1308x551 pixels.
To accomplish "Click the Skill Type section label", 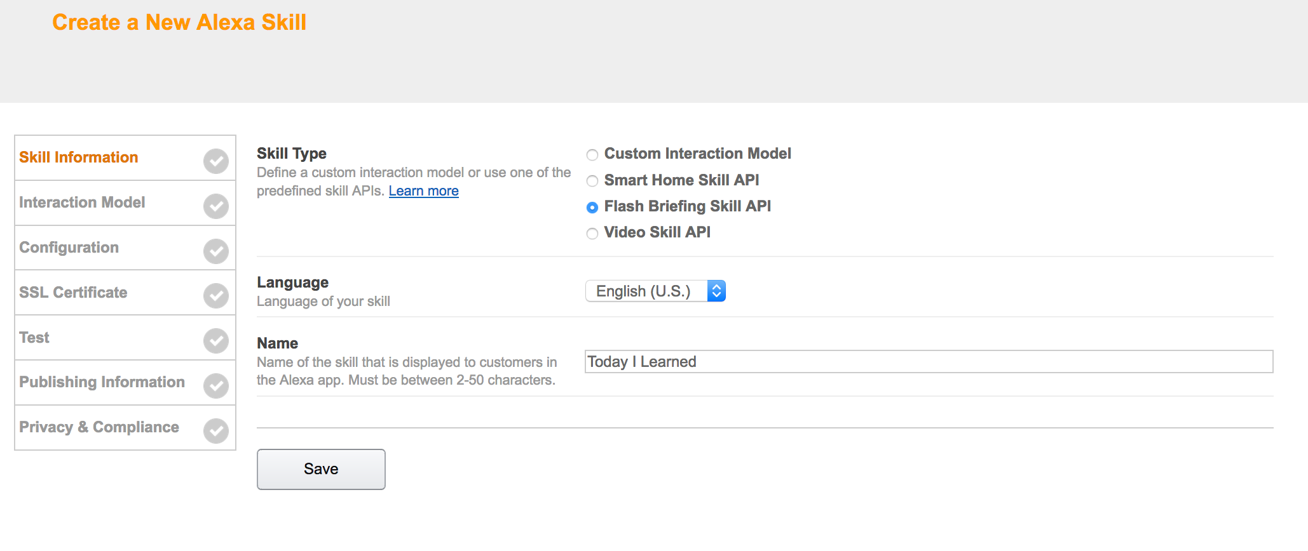I will click(292, 154).
